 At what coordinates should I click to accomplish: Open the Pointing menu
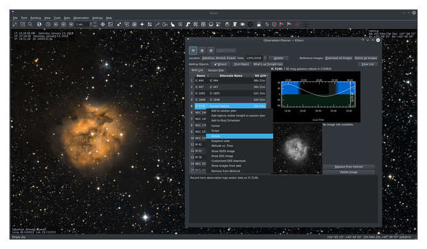pyautogui.click(x=36, y=18)
